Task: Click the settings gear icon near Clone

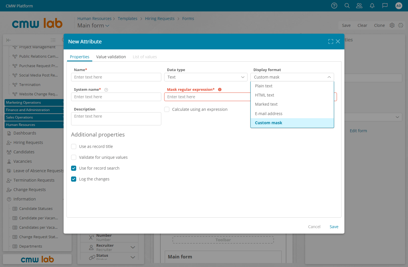Action: [x=392, y=25]
